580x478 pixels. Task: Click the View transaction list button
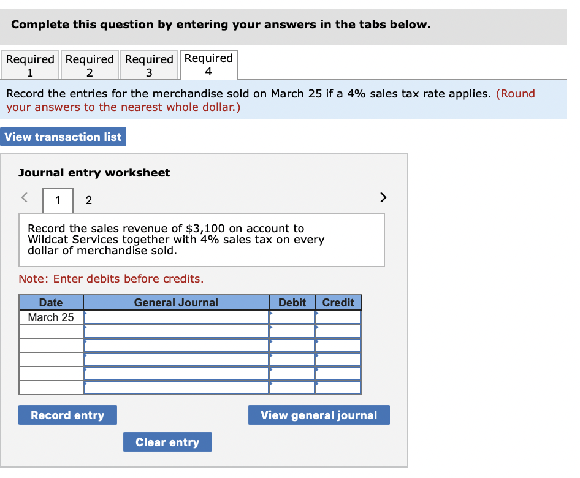(x=63, y=136)
